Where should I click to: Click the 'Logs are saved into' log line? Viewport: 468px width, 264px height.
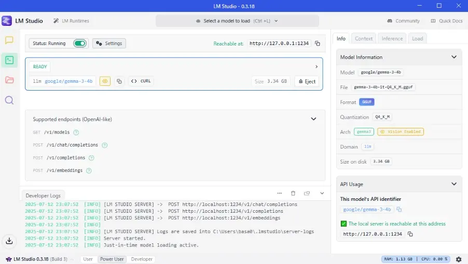209,231
